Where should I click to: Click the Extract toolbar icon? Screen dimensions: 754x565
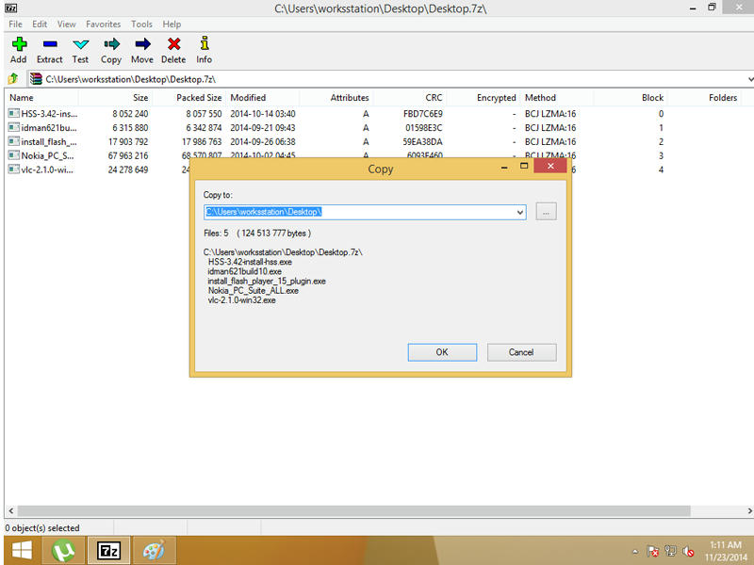(x=50, y=44)
